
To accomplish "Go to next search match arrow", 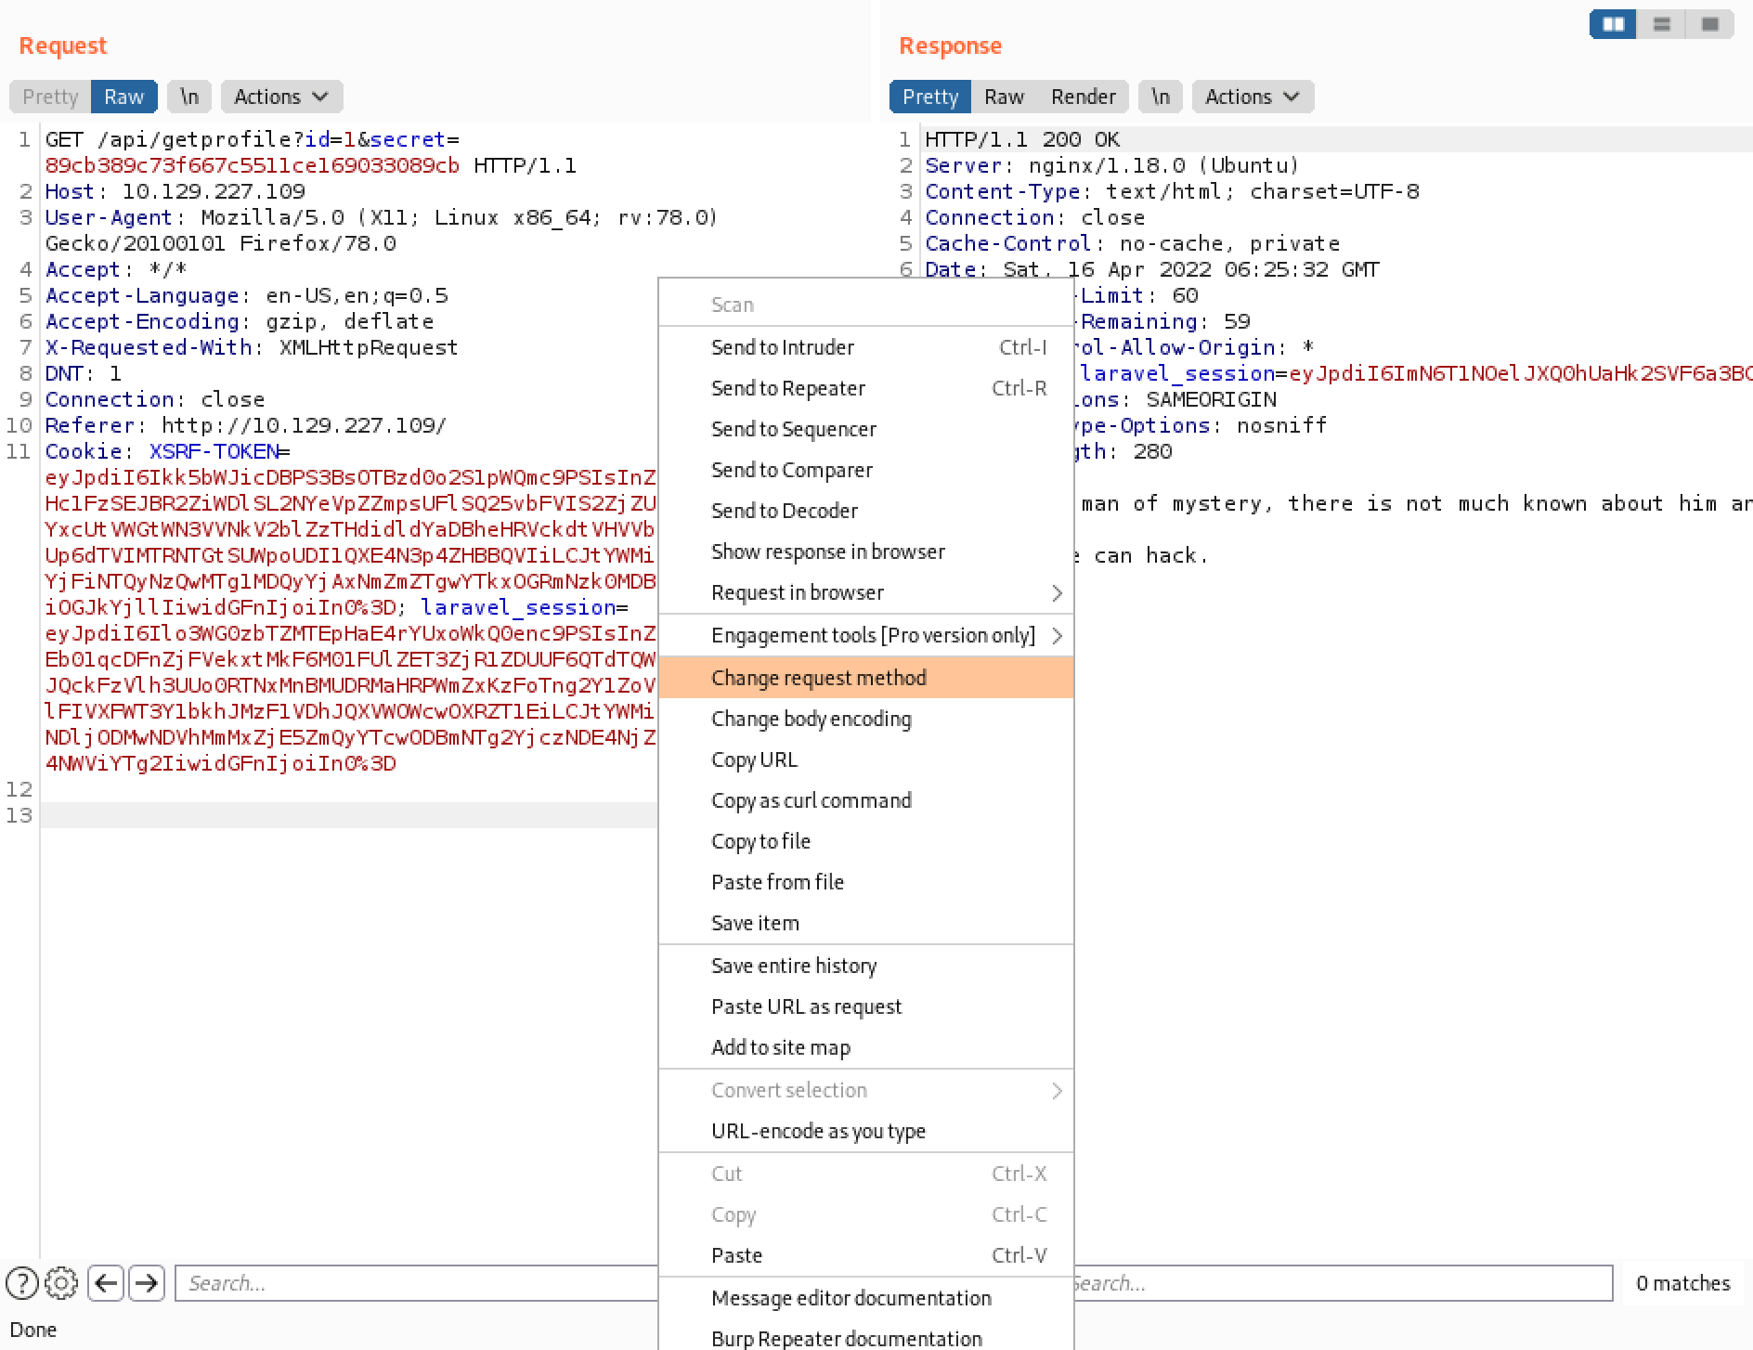I will click(147, 1283).
